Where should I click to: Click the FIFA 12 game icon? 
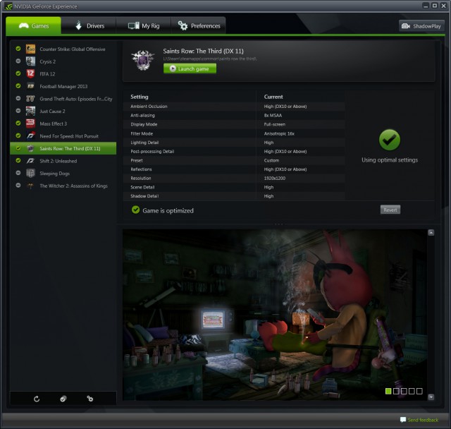click(x=30, y=73)
